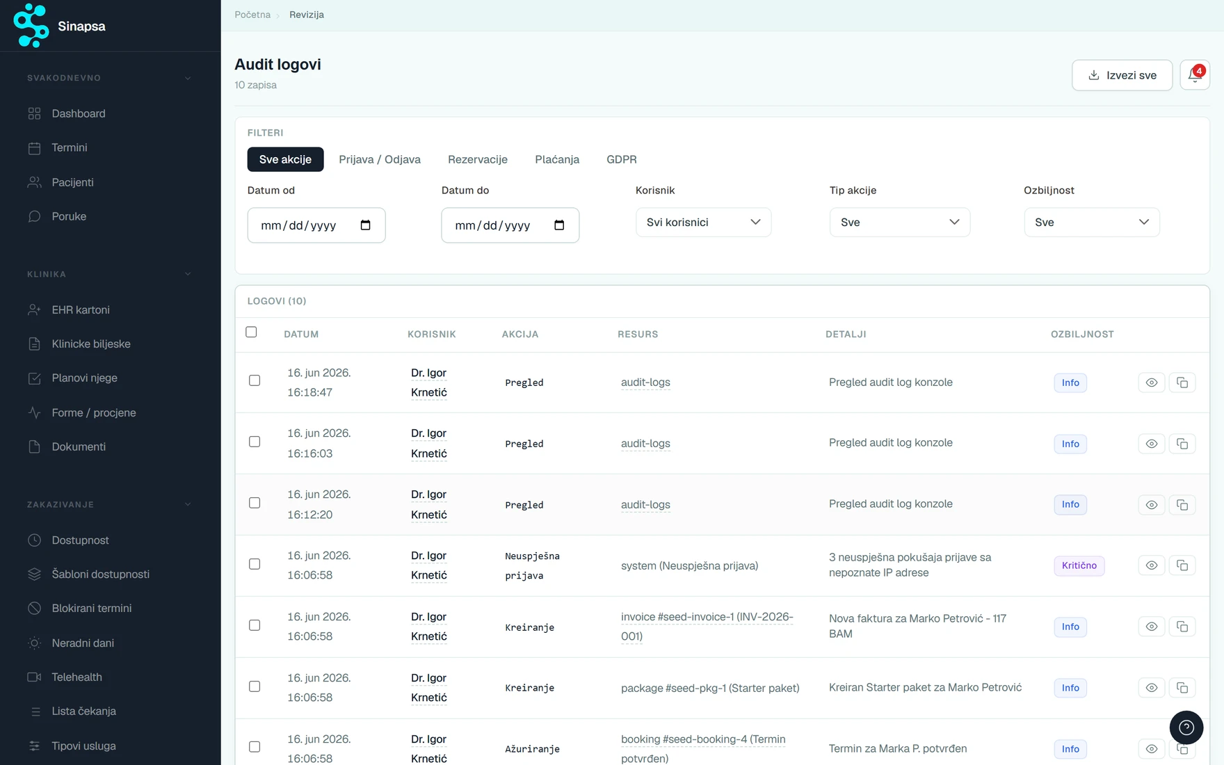The image size is (1224, 765).
Task: Click the Izvezi sve export button
Action: [x=1122, y=75]
